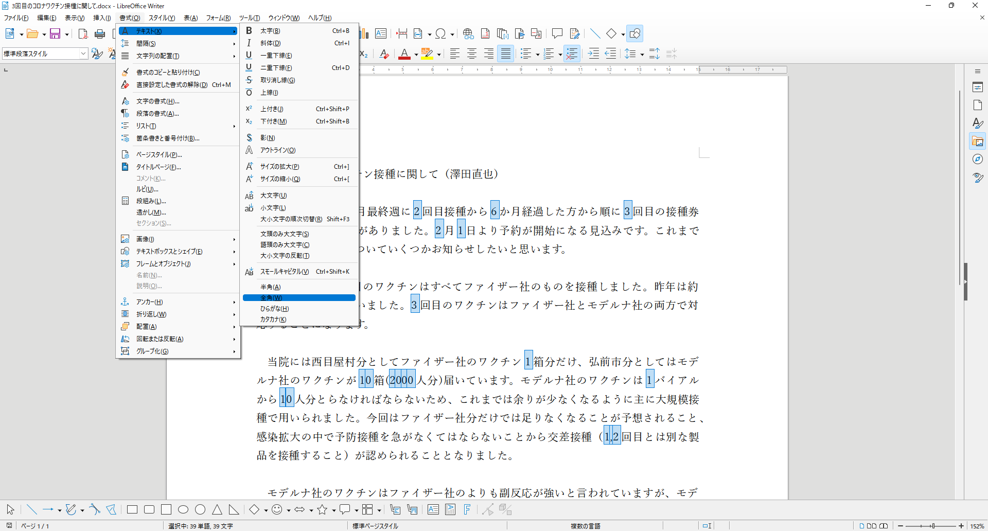Click decrease indent icon
This screenshot has width=988, height=531.
pos(610,54)
